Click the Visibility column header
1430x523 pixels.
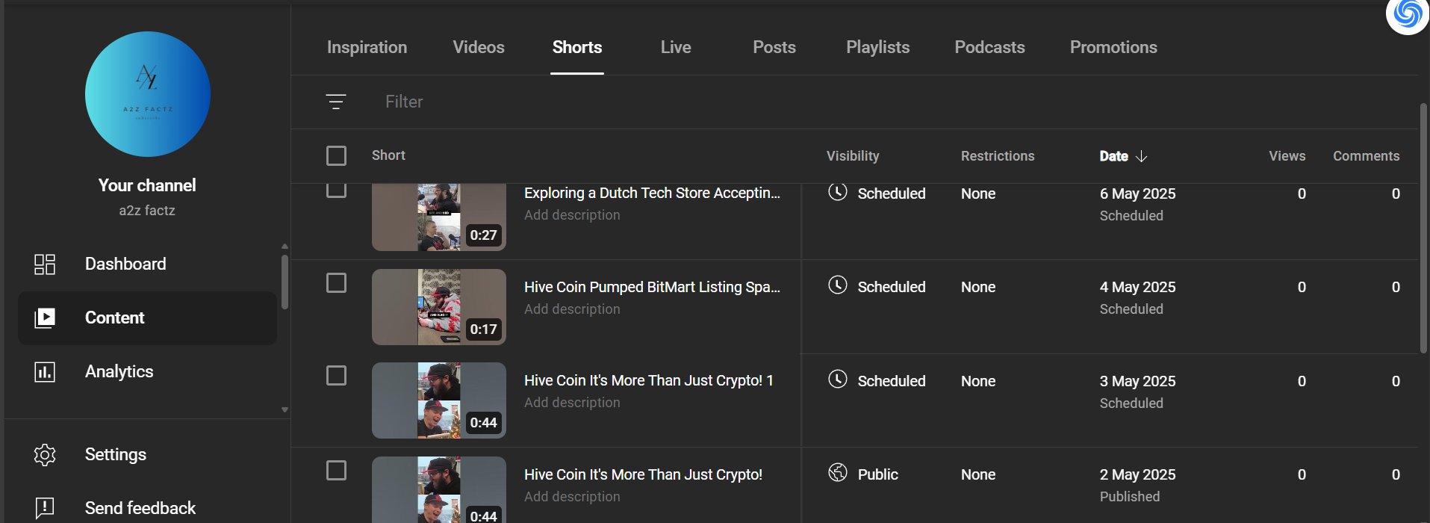(x=853, y=156)
